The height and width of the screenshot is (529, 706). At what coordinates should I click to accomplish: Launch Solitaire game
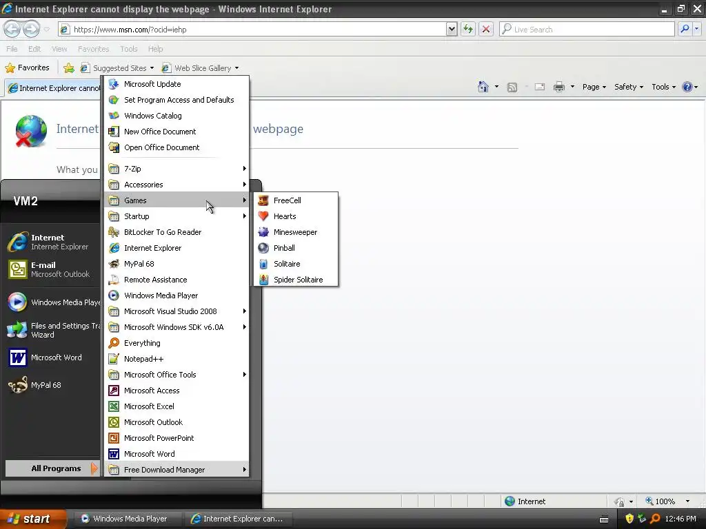click(x=296, y=264)
